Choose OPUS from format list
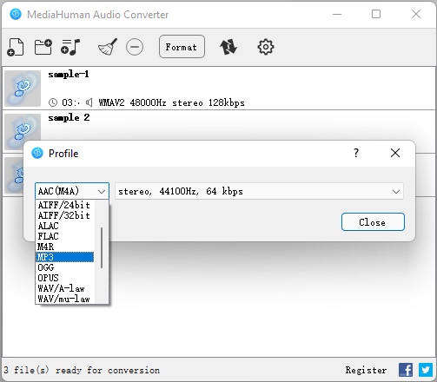Image resolution: width=437 pixels, height=382 pixels. pos(65,278)
